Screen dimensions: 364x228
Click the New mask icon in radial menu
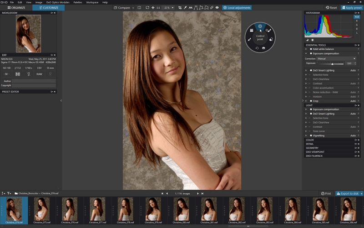[x=263, y=48]
